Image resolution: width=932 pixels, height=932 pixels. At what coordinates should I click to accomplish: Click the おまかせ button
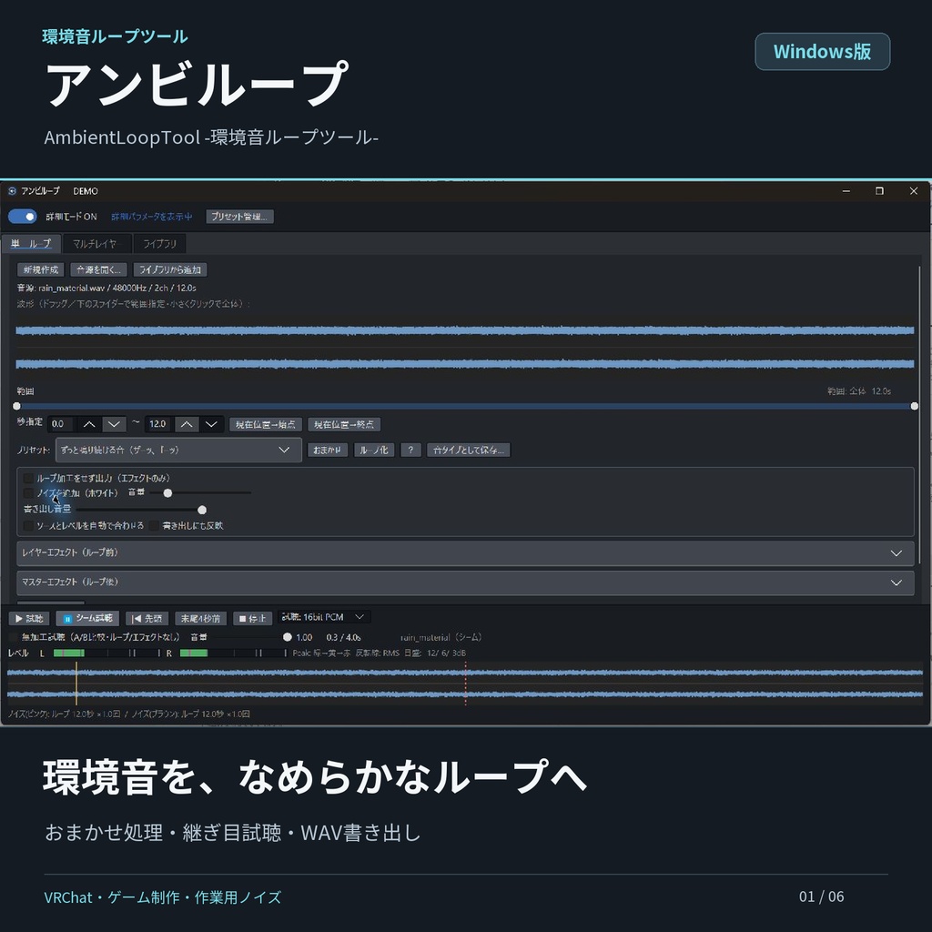[x=328, y=450]
